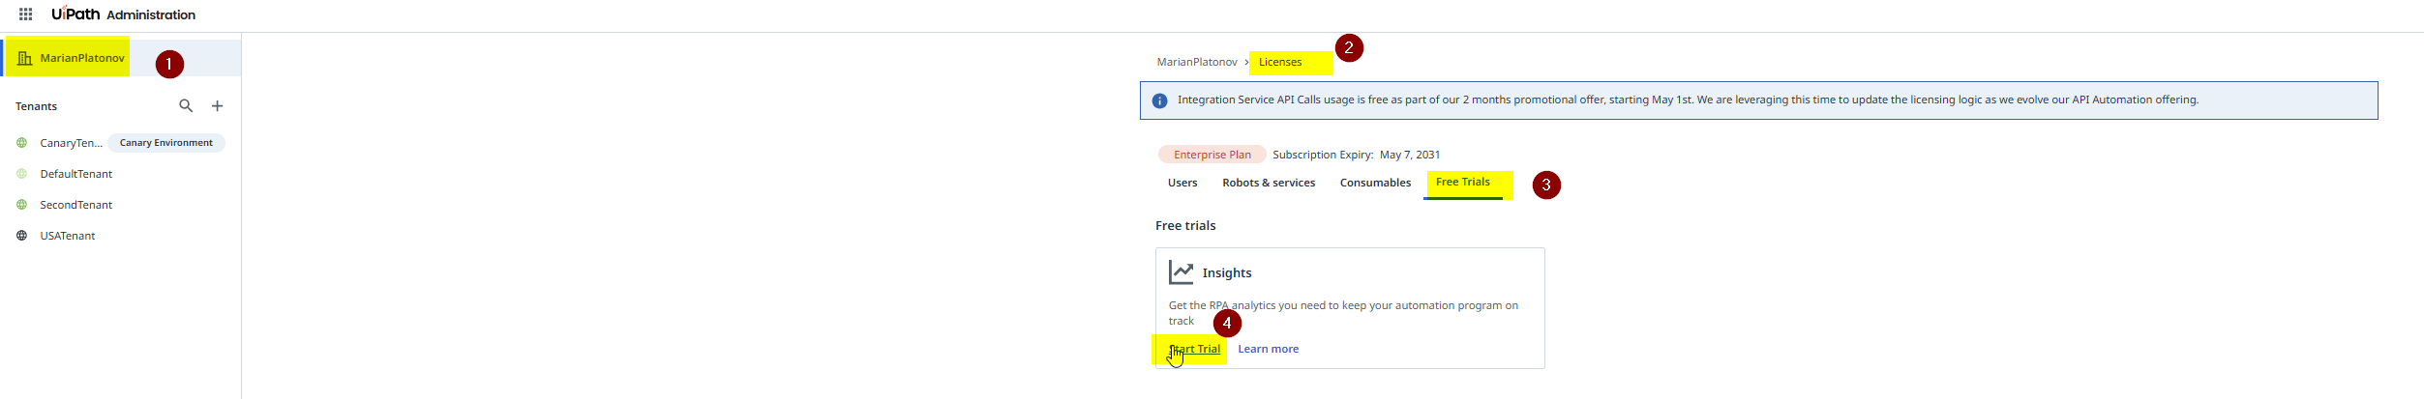Open the Users tab
This screenshot has width=2424, height=399.
(x=1182, y=183)
